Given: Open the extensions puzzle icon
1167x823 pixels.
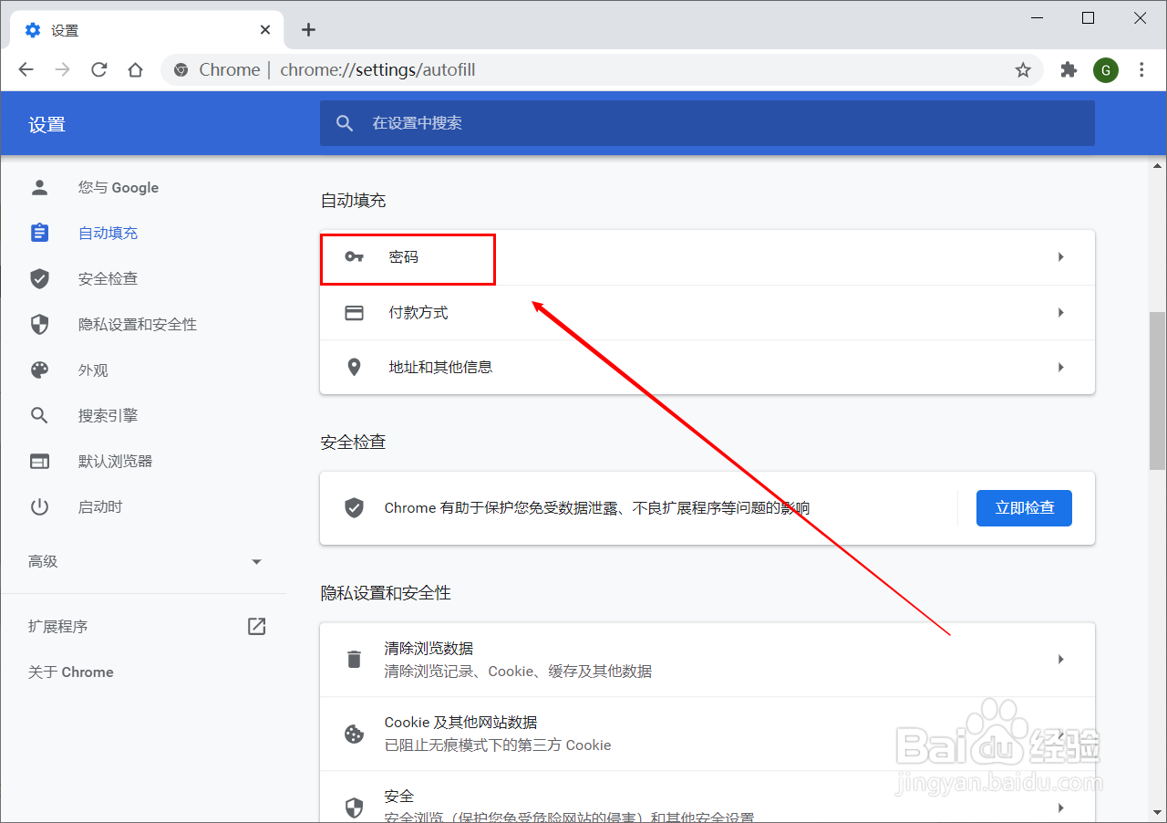Looking at the screenshot, I should pyautogui.click(x=1069, y=69).
